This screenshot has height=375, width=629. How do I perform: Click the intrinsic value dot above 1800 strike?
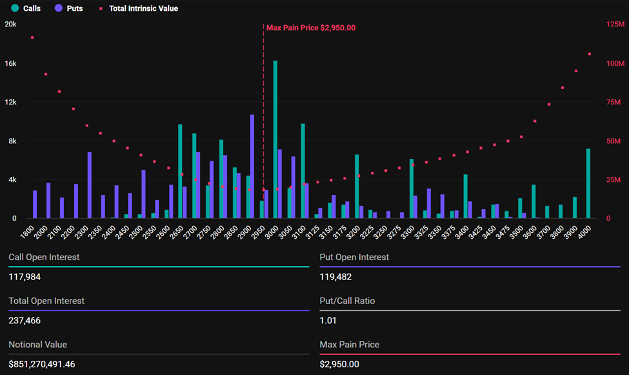click(x=32, y=37)
